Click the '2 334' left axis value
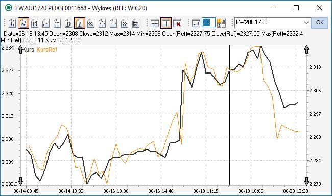Screen dimensions: 332x196 (8, 48)
